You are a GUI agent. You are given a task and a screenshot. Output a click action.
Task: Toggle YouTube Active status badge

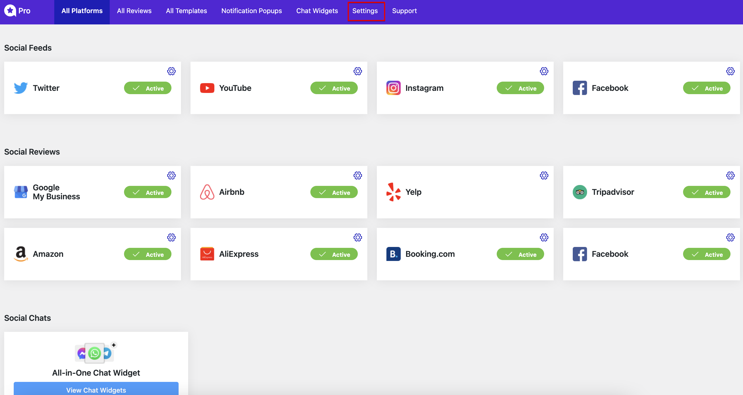tap(334, 88)
